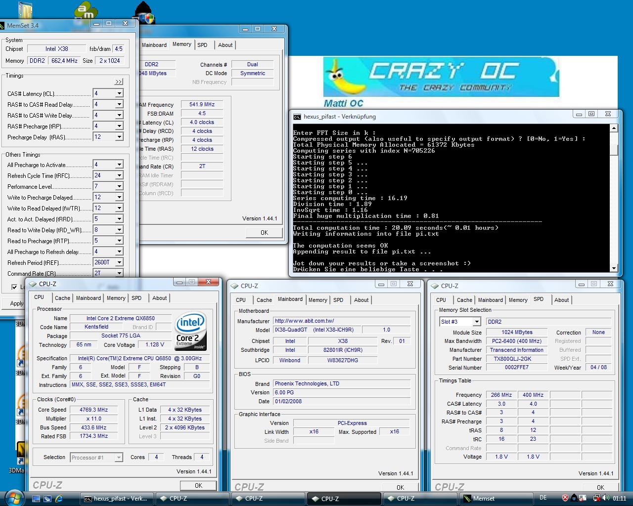Screen dimensions: 633x506
Task: Click Core Speed value 4769.3 MHz
Action: (94, 410)
